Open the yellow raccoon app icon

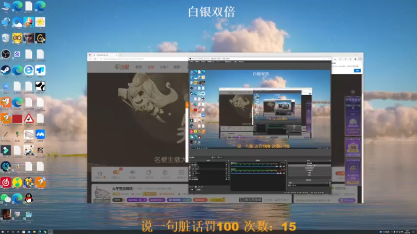pyautogui.click(x=17, y=38)
